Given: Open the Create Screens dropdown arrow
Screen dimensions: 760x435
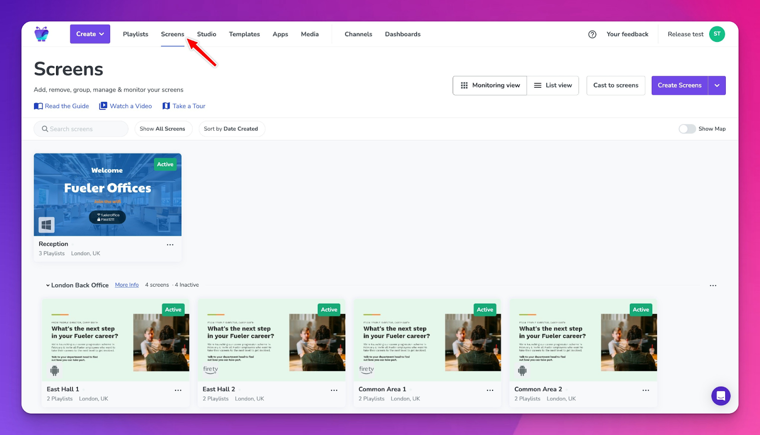Looking at the screenshot, I should point(717,85).
